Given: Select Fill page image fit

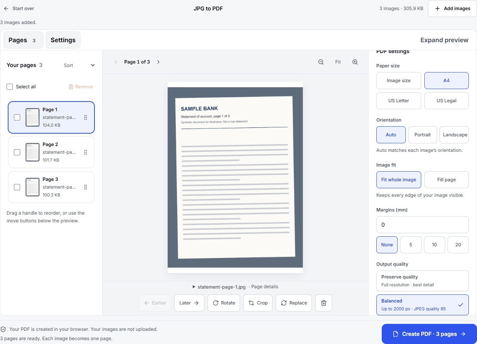Looking at the screenshot, I should (446, 180).
